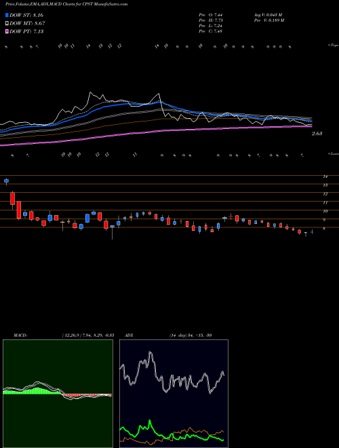Click the chart title mentioning MunafaSutra.com
Viewport: 339px width, 448px height.
tap(66, 4)
